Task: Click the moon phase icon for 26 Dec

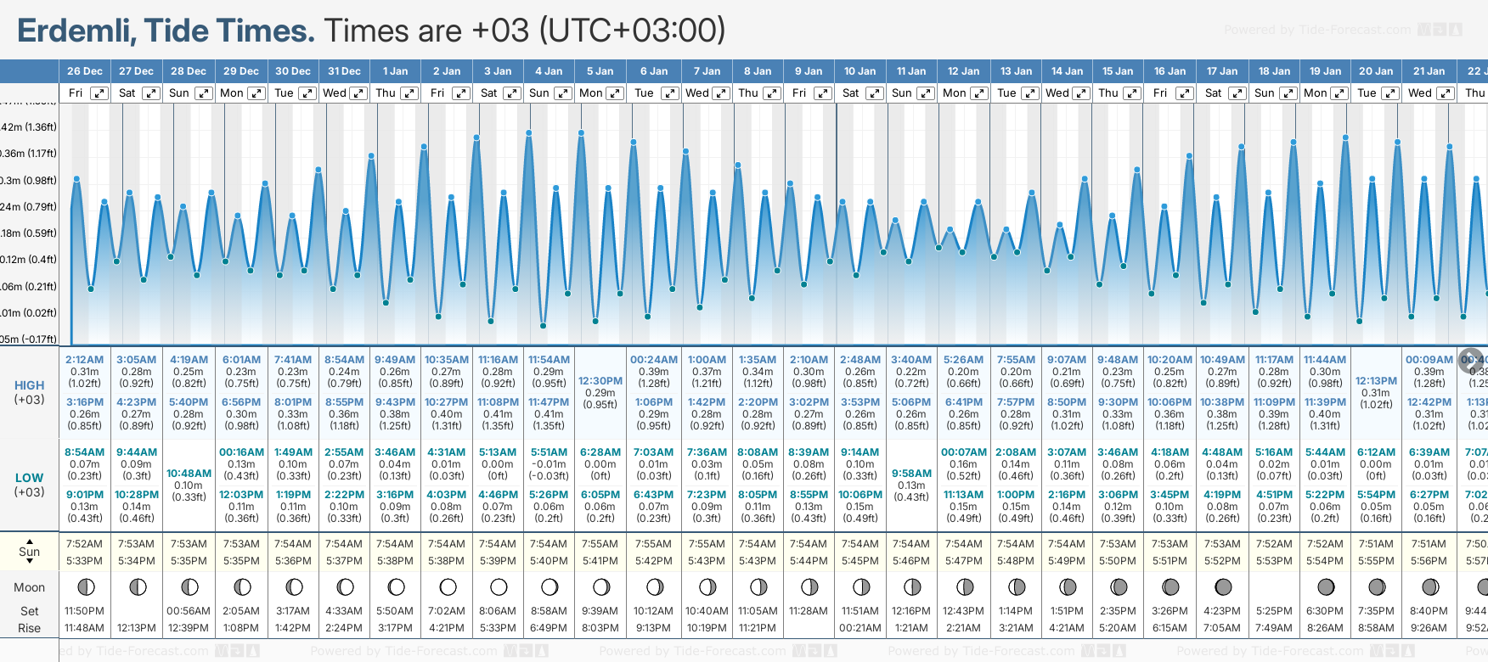Action: point(85,586)
